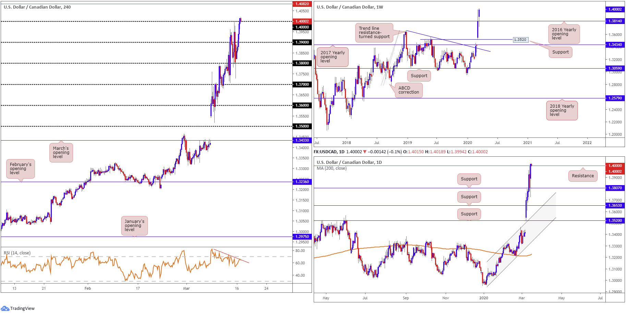626x313 pixels.
Task: Click the Support callout near 1.34340 on weekly chart
Action: pyautogui.click(x=561, y=52)
